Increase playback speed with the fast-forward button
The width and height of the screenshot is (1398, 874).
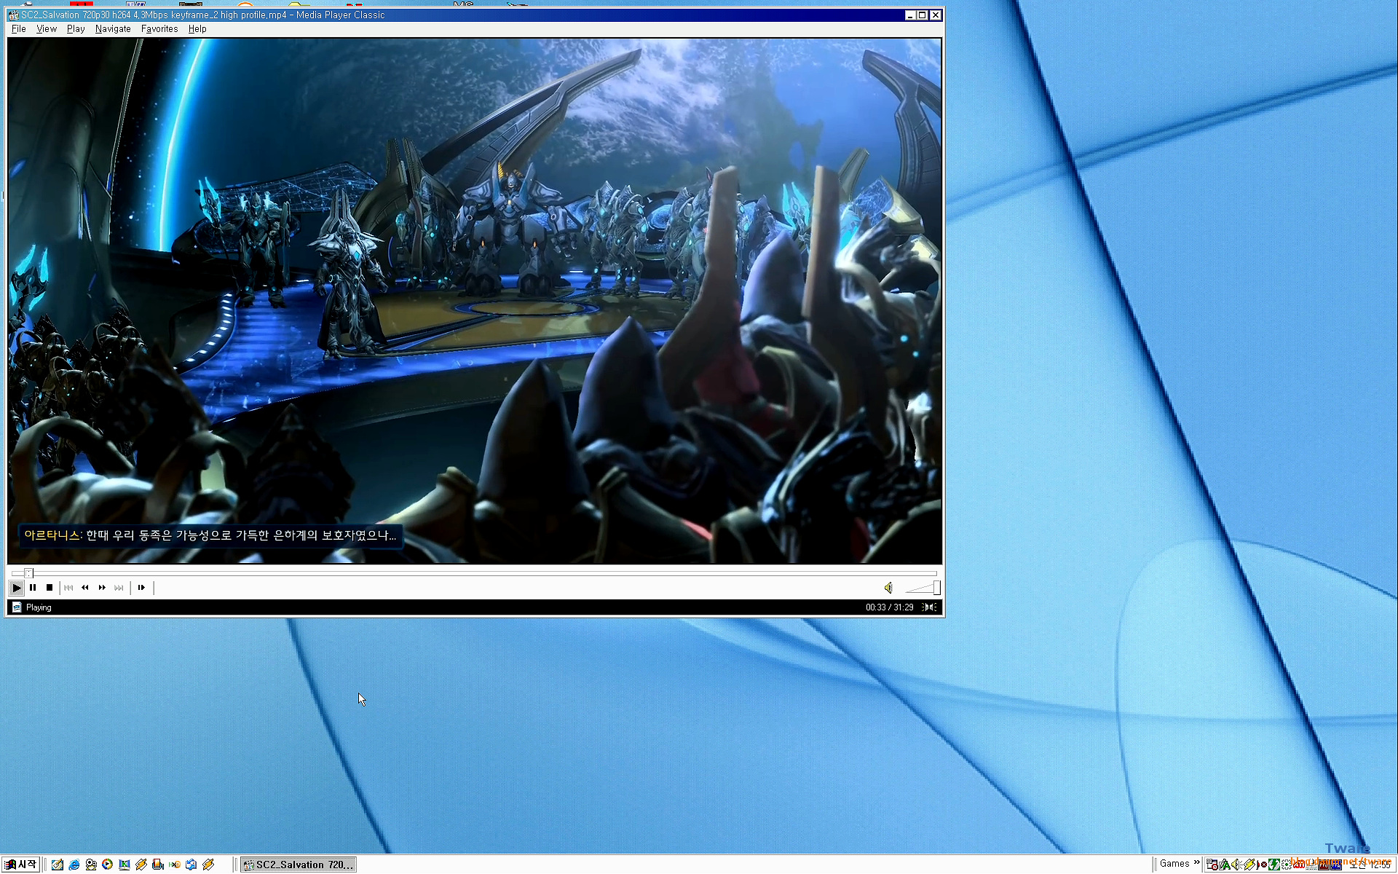tap(102, 588)
